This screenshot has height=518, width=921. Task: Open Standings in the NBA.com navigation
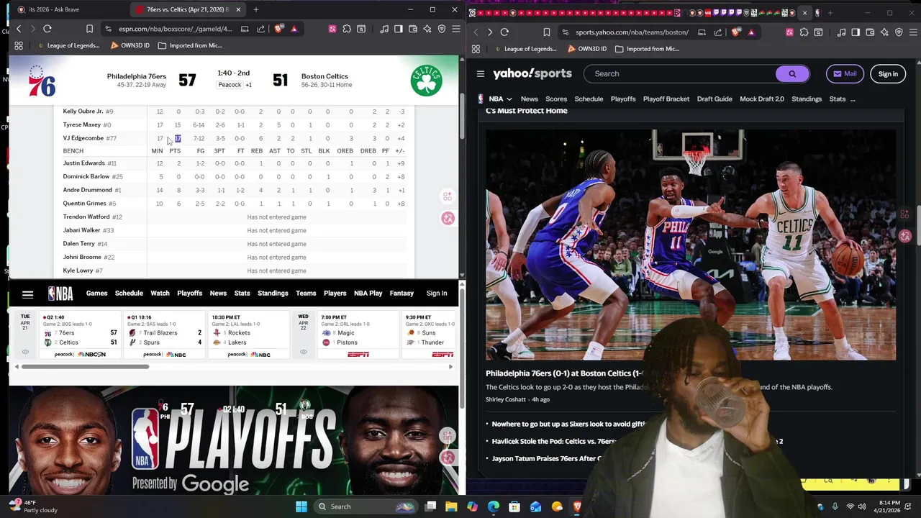[273, 294]
